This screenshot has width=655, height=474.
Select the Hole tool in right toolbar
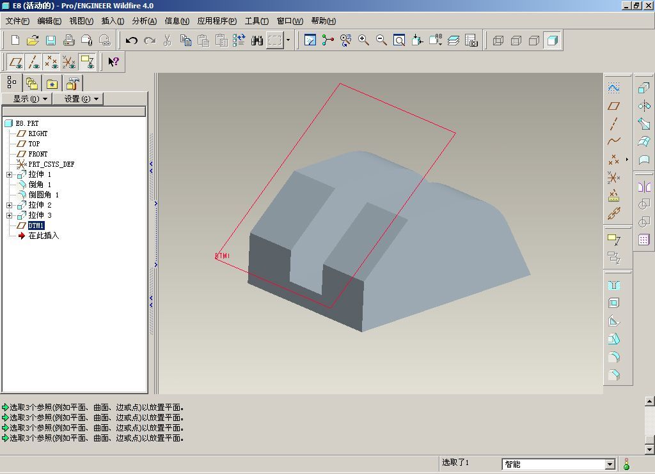[613, 286]
